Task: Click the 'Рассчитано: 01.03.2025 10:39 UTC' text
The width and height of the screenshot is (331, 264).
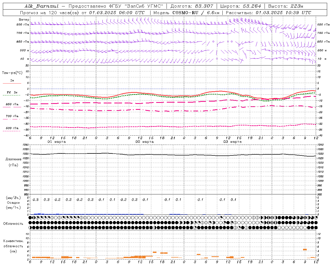Action: (268, 13)
